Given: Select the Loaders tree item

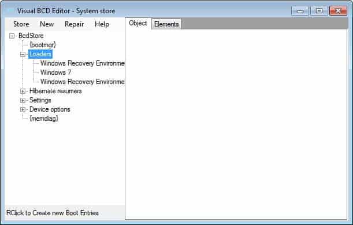Looking at the screenshot, I should (x=40, y=54).
